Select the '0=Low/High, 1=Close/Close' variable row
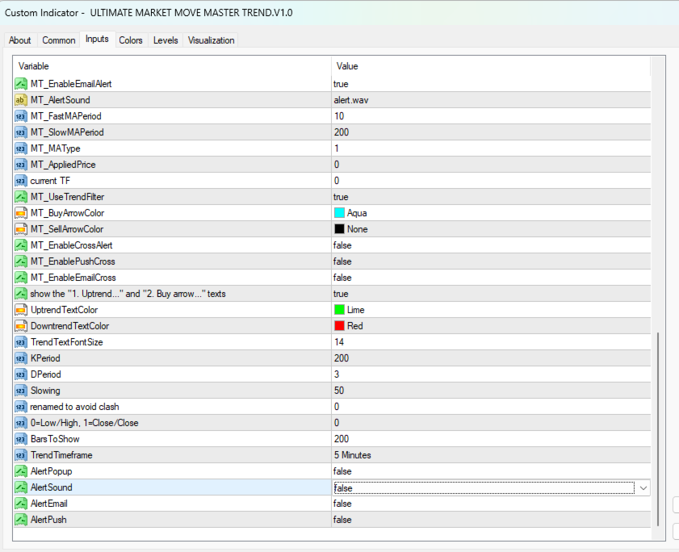 (x=172, y=423)
